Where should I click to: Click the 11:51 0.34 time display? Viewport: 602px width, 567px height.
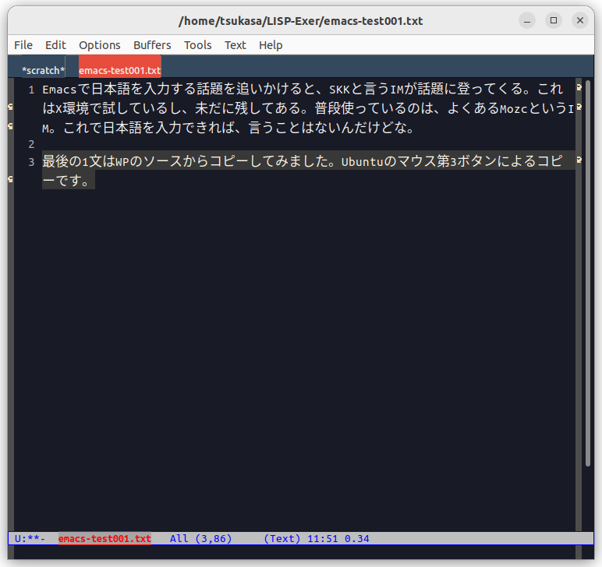coord(338,539)
